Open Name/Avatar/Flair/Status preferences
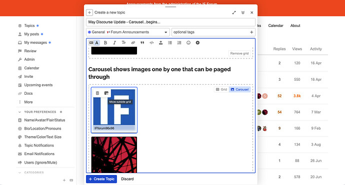 coord(44,120)
